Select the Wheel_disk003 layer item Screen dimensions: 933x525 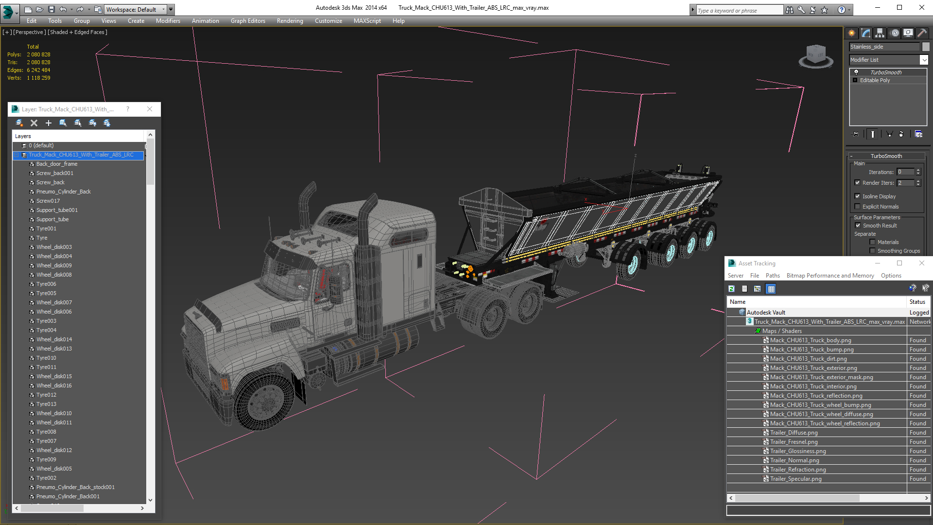54,247
